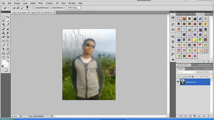Click the Delete Layer trash icon
214x120 pixels.
tap(208, 116)
